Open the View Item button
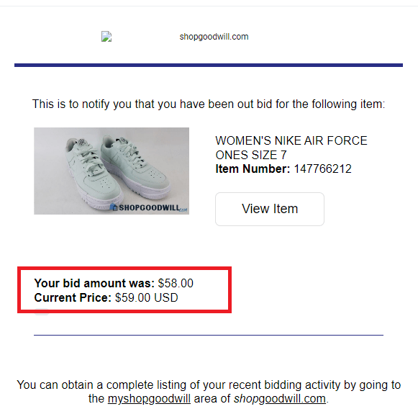 pyautogui.click(x=270, y=209)
